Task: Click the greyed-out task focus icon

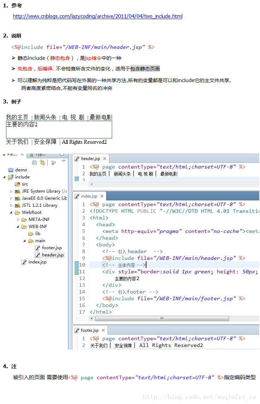Action: coord(53,162)
